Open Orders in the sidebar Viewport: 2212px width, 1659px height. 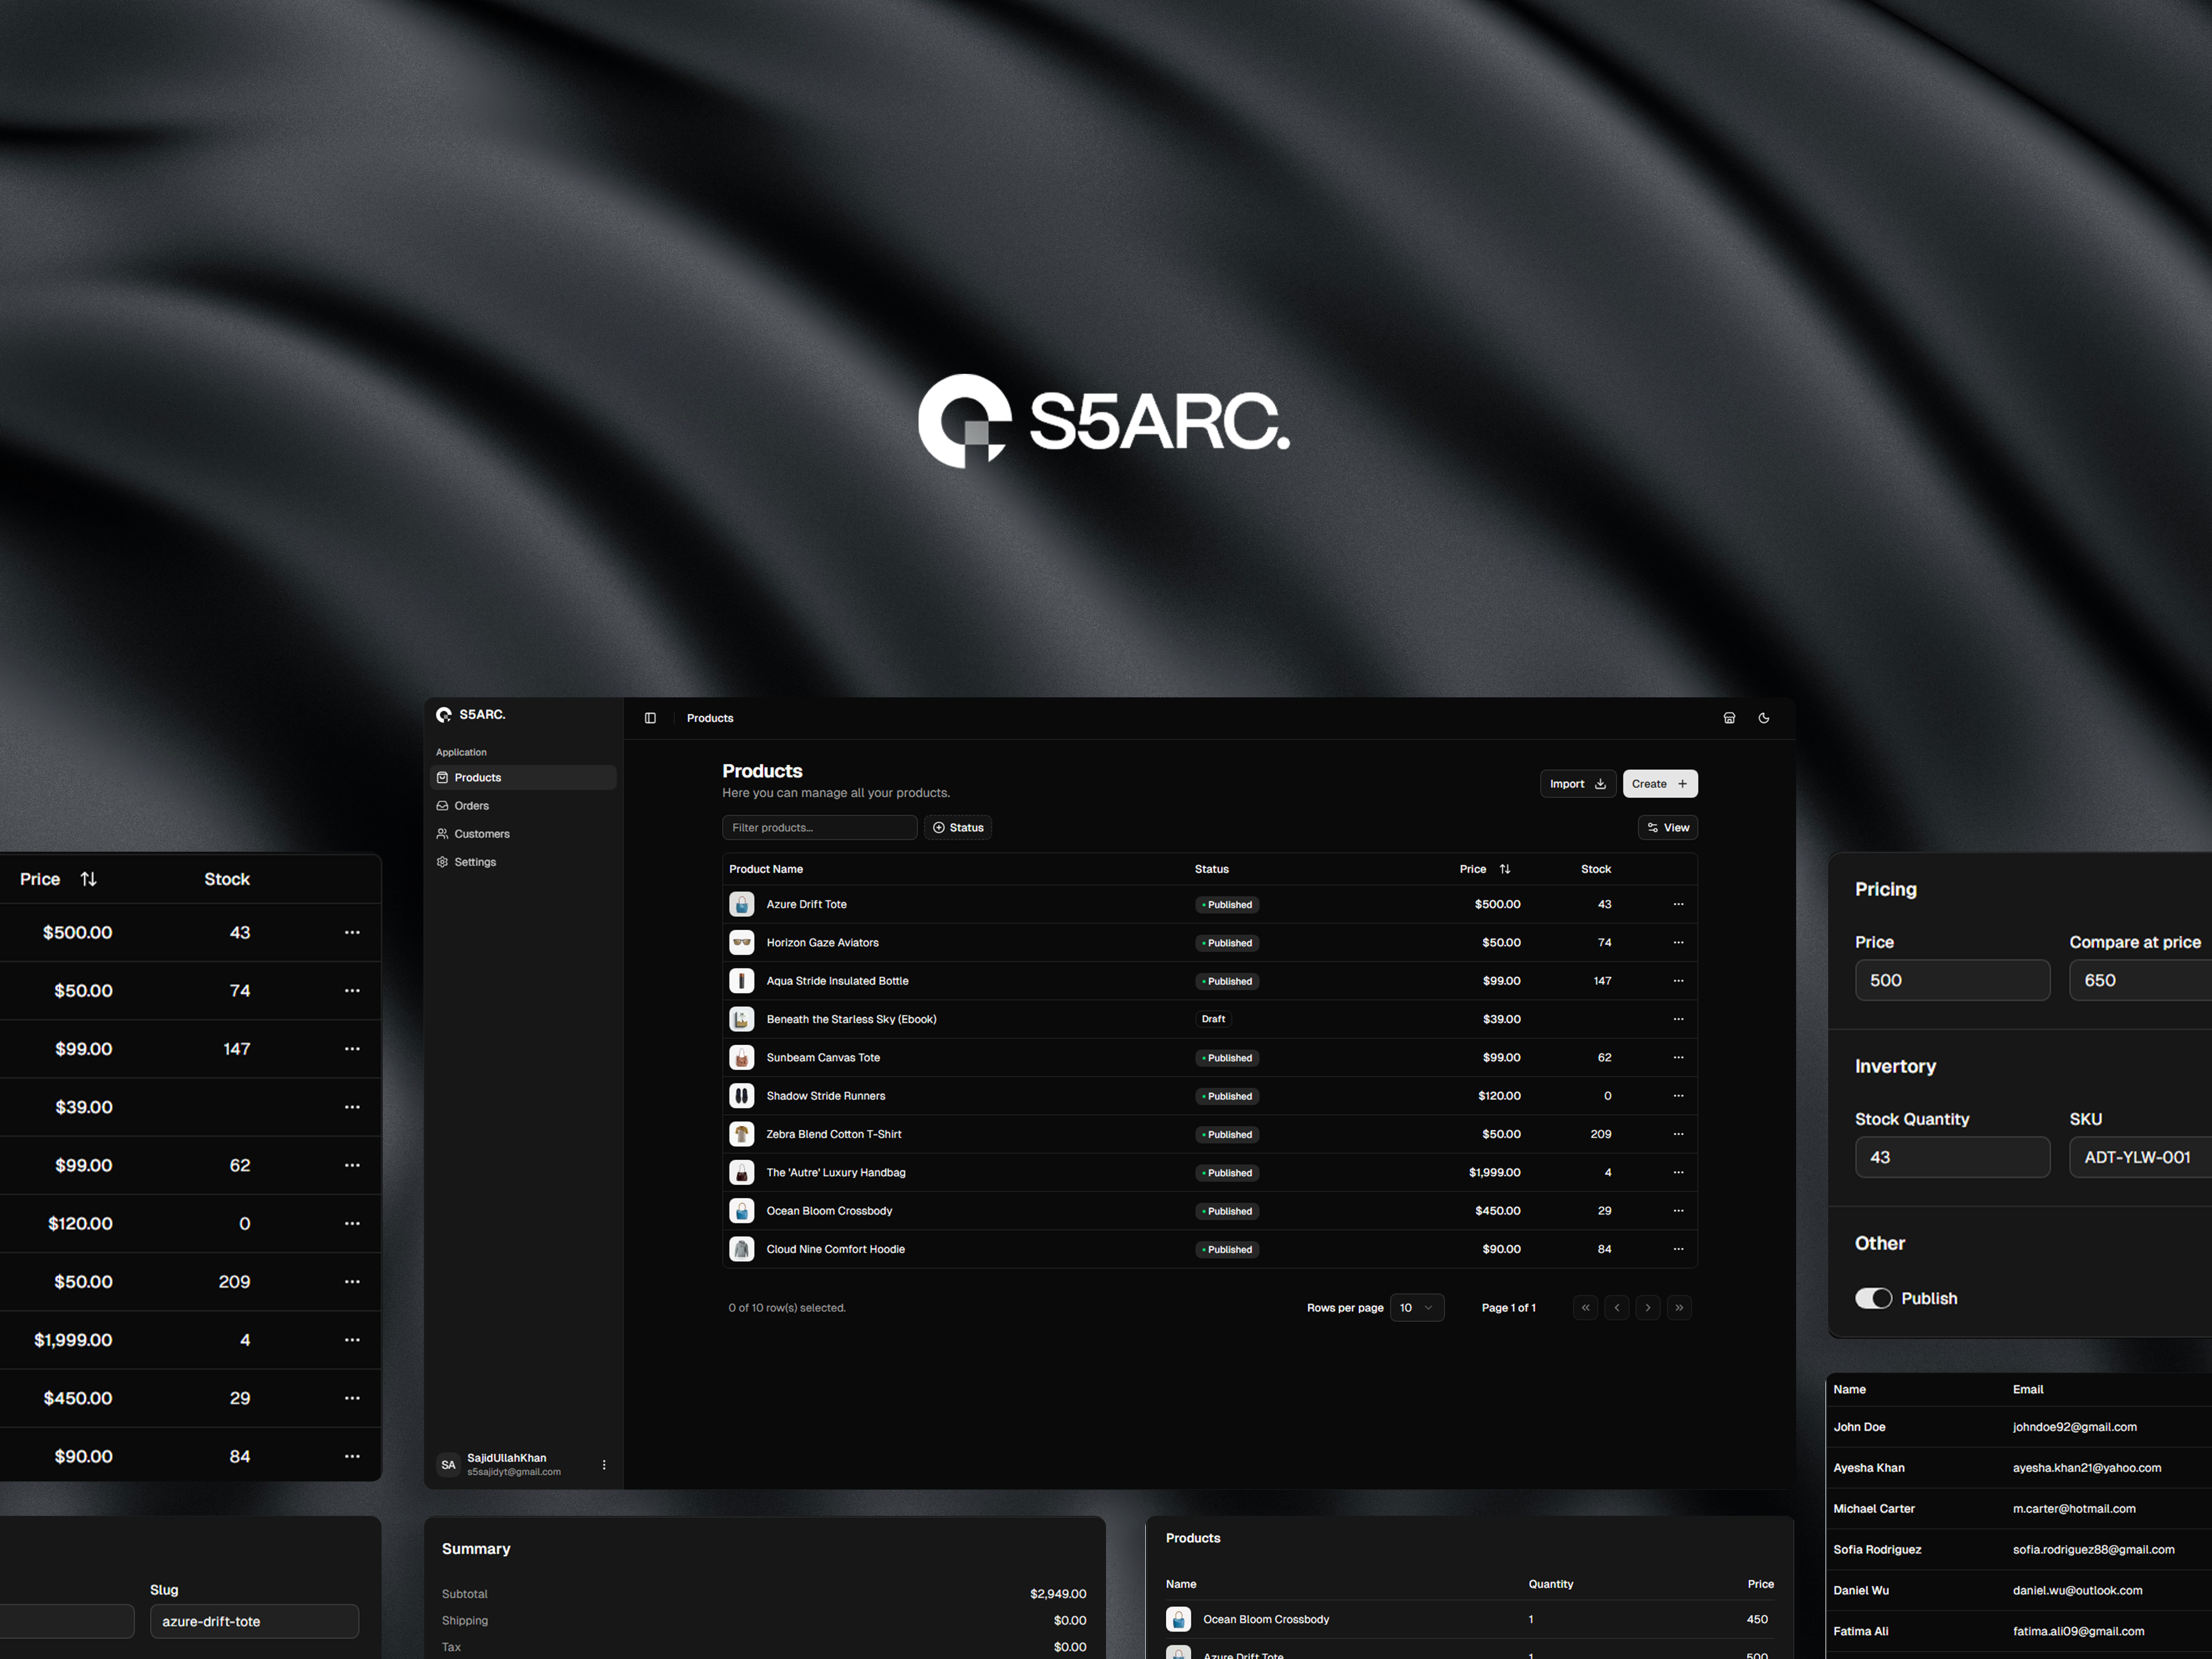coord(471,806)
